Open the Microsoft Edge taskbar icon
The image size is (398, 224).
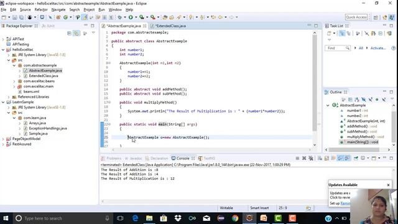pyautogui.click(x=135, y=218)
